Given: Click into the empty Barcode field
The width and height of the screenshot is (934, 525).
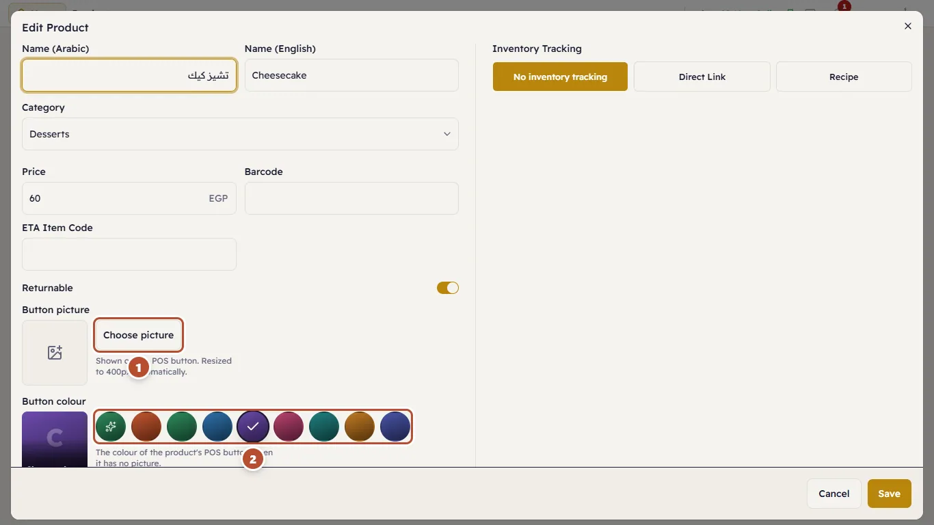Looking at the screenshot, I should pos(351,198).
